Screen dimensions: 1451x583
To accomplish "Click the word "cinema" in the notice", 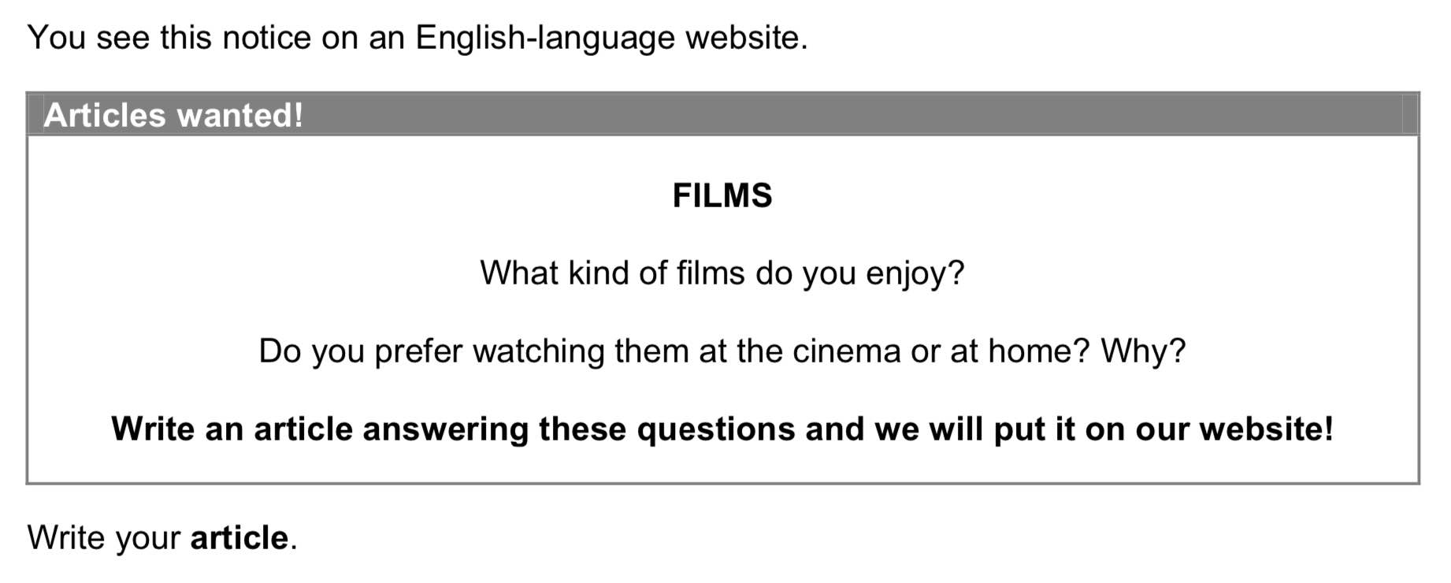I will pos(846,351).
